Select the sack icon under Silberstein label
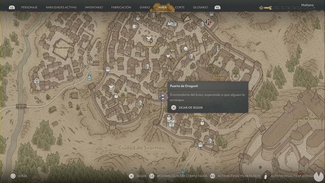This screenshot has width=325, height=183. click(202, 123)
